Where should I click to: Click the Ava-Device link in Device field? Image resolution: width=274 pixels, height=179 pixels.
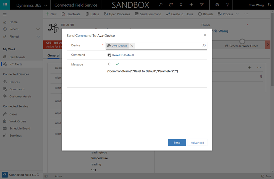tap(120, 46)
